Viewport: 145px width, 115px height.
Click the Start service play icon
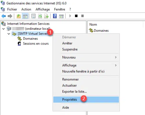click(x=70, y=16)
